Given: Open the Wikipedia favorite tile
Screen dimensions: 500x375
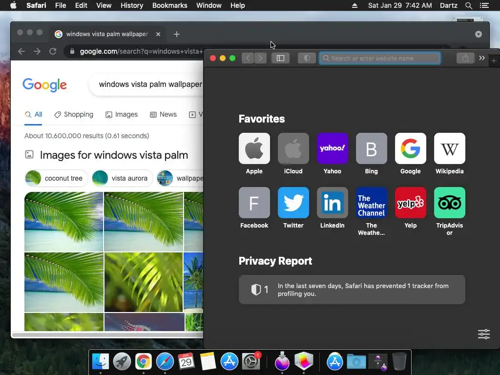Looking at the screenshot, I should pos(450,148).
